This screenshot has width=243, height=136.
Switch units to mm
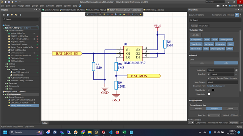click(202, 63)
